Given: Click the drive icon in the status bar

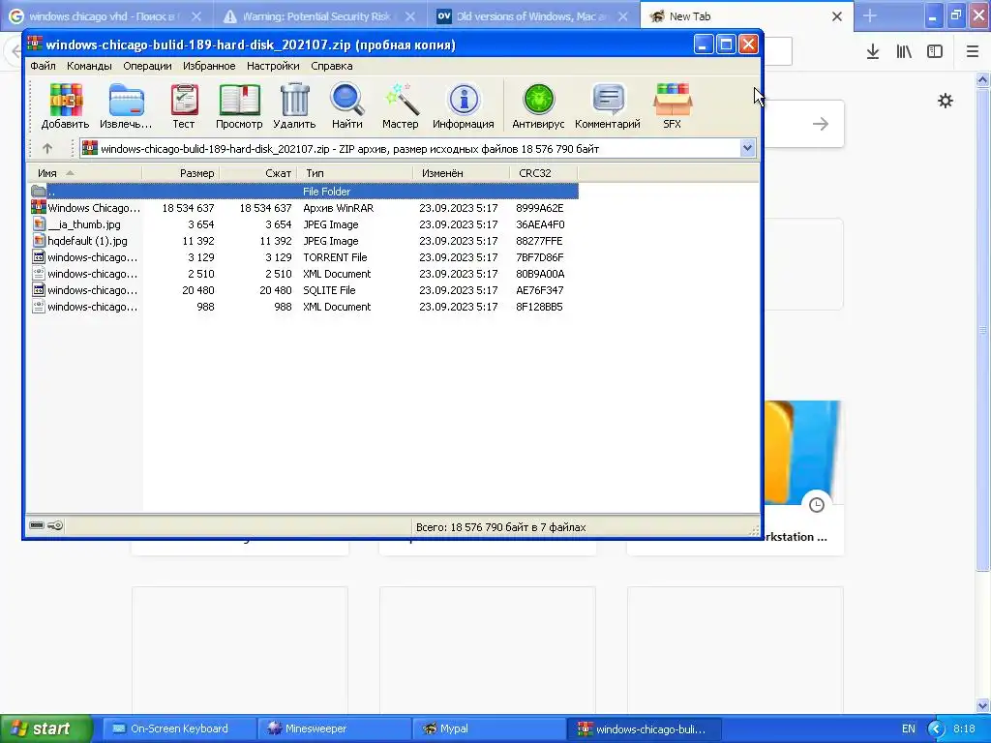Looking at the screenshot, I should click(37, 525).
